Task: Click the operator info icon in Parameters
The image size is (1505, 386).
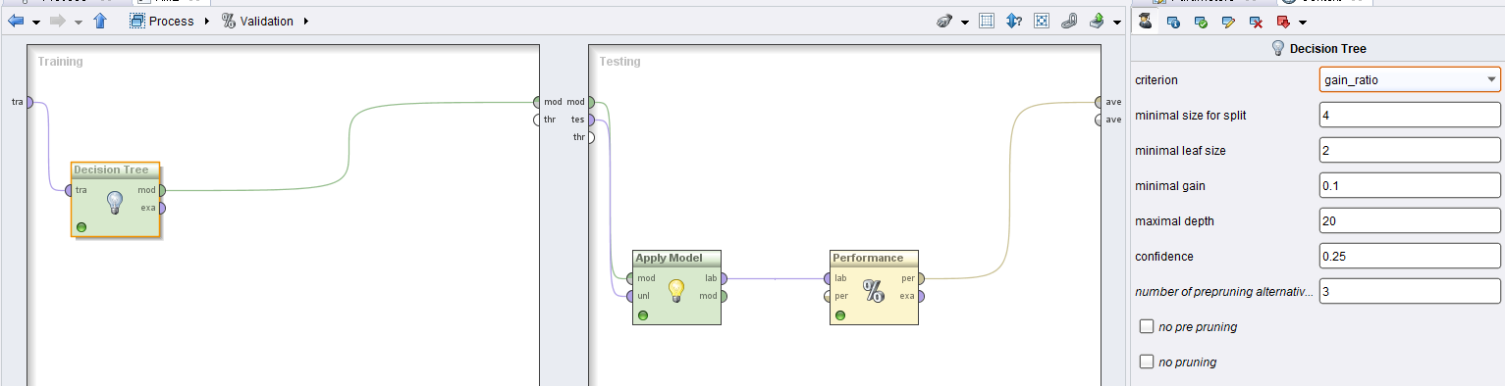Action: [x=1173, y=21]
